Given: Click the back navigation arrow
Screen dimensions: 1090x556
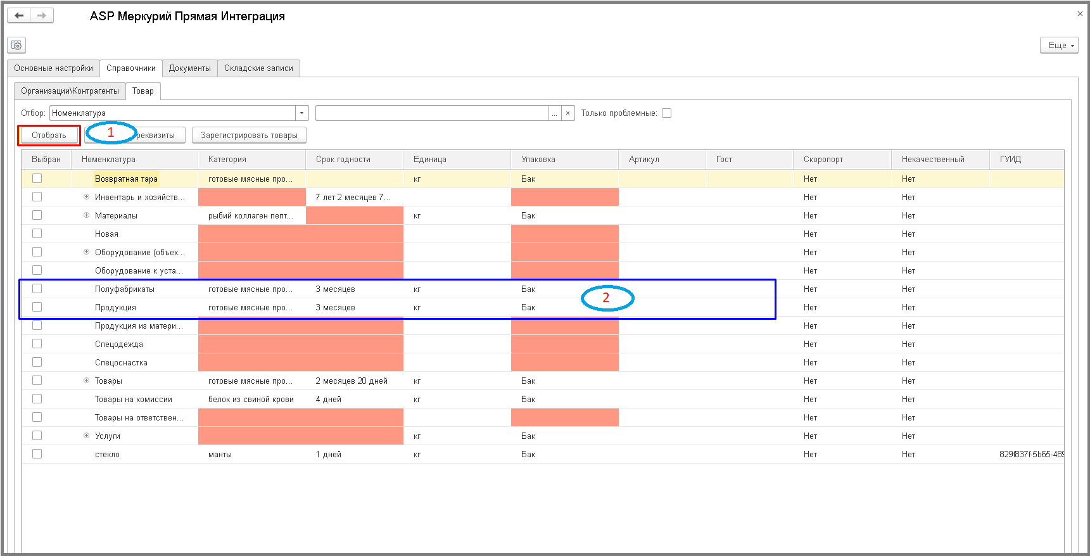Looking at the screenshot, I should pyautogui.click(x=19, y=15).
